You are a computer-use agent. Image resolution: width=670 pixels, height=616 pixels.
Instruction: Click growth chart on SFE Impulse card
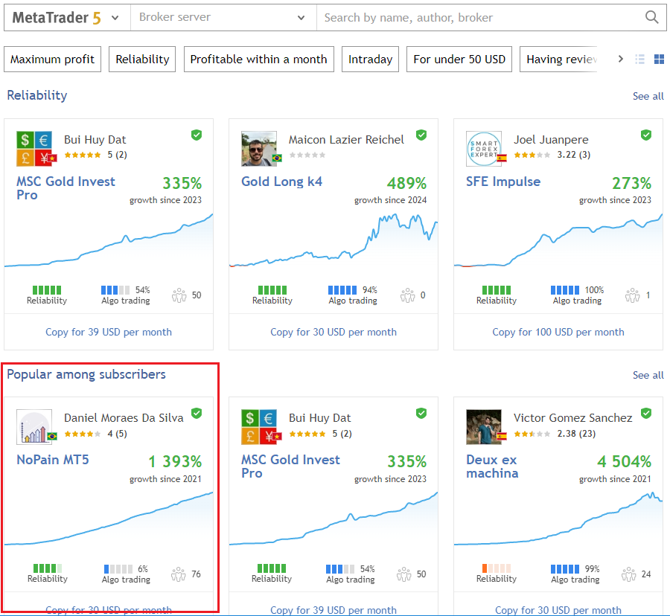pos(558,241)
